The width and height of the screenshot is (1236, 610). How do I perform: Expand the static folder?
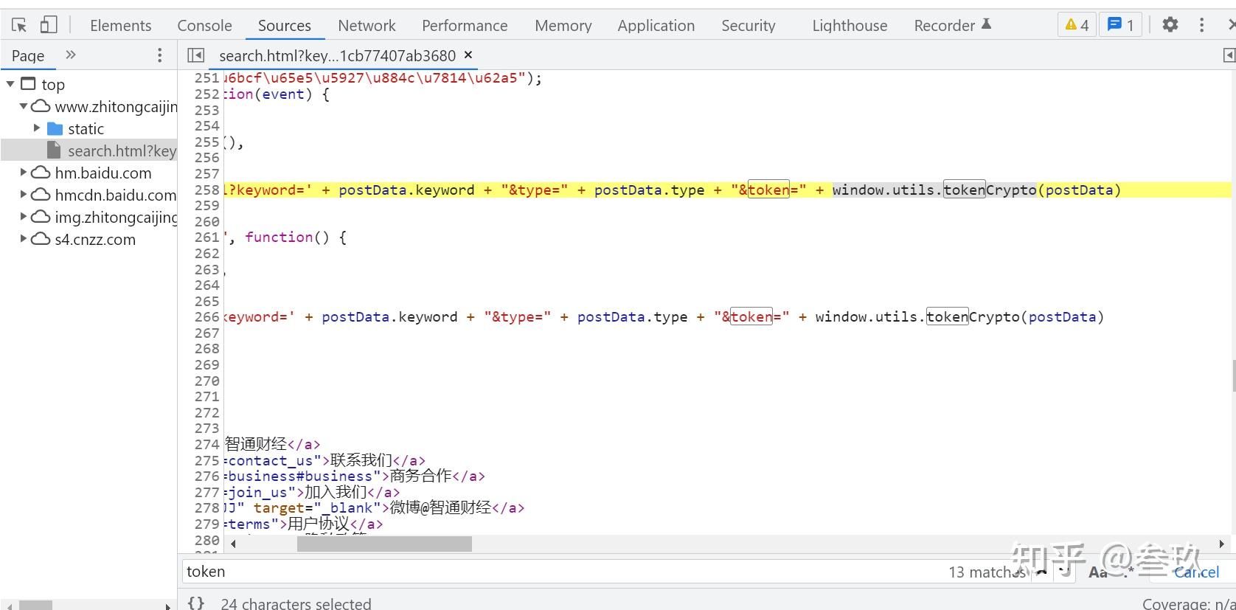[x=37, y=128]
